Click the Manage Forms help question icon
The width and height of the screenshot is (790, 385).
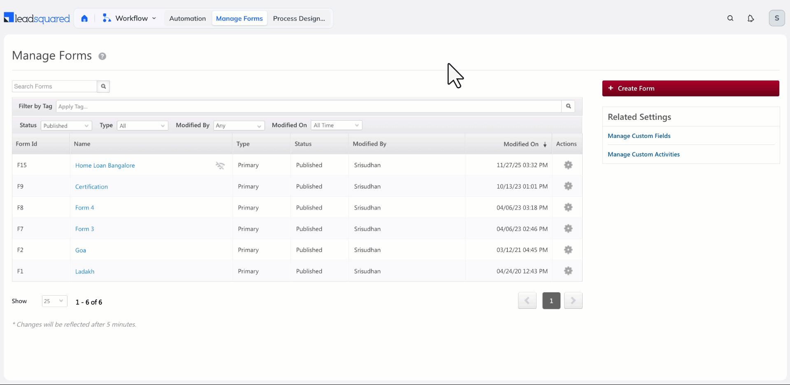click(102, 56)
